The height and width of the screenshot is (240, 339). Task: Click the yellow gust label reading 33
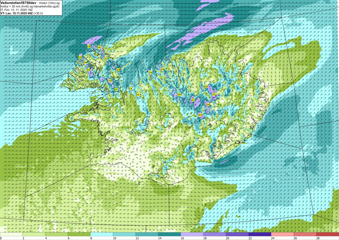200,115
